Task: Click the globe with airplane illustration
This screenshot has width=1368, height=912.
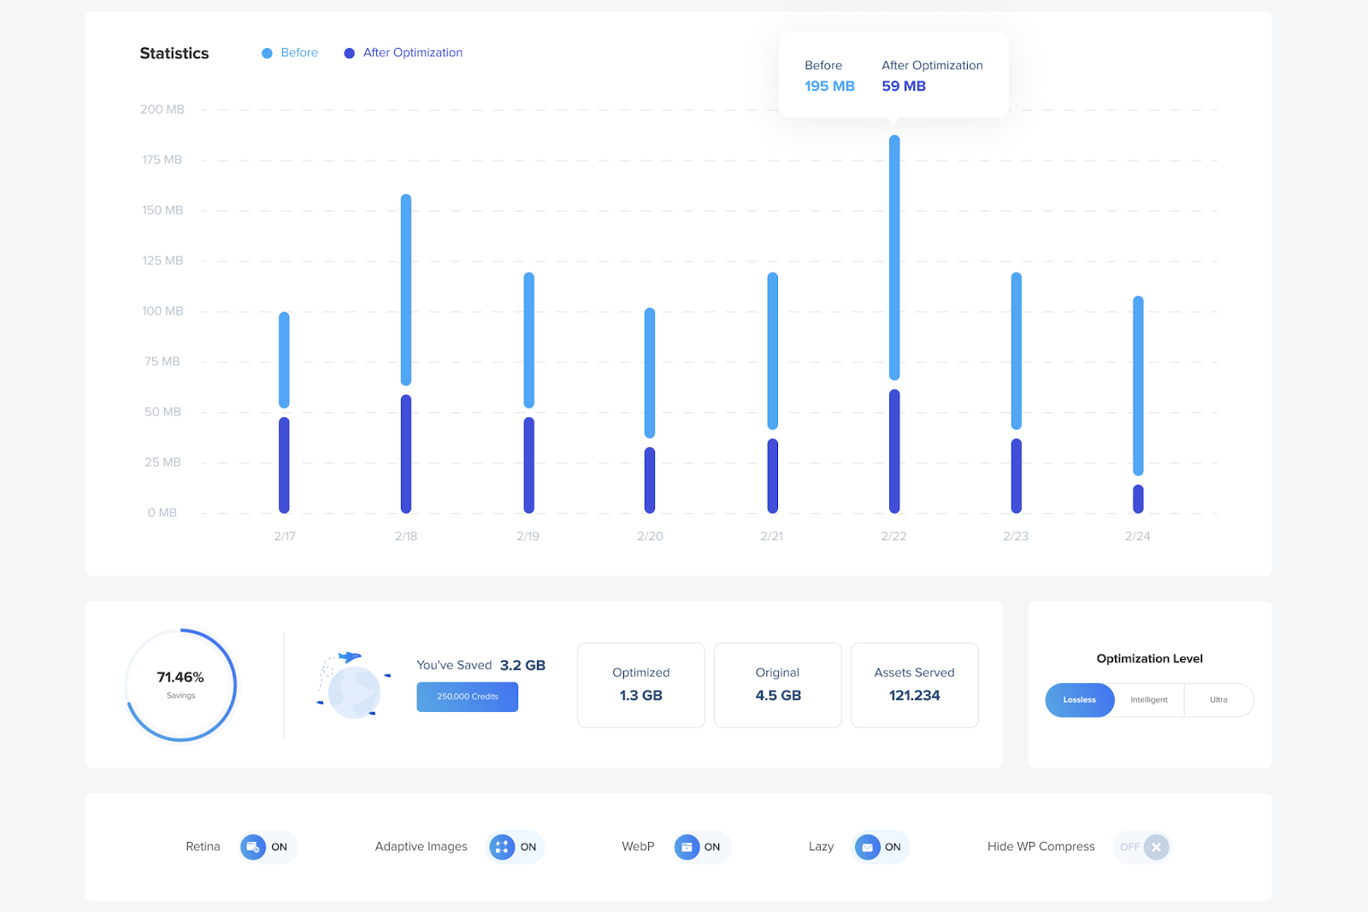Action: pyautogui.click(x=353, y=685)
